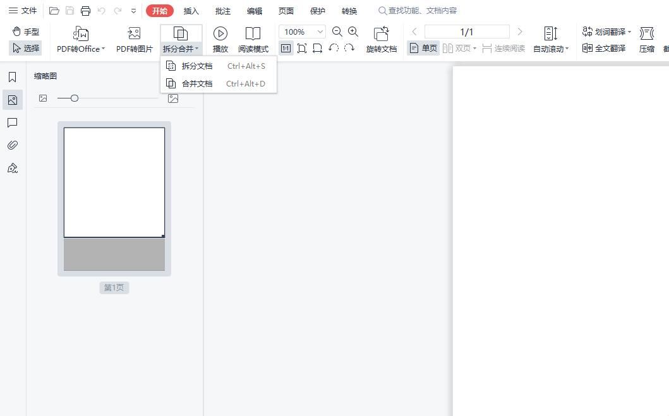This screenshot has width=669, height=416.
Task: Switch to the 转换 tab
Action: point(349,11)
